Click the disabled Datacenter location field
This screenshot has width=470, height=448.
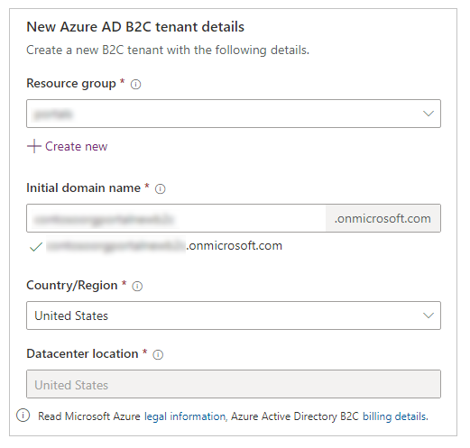pyautogui.click(x=234, y=384)
